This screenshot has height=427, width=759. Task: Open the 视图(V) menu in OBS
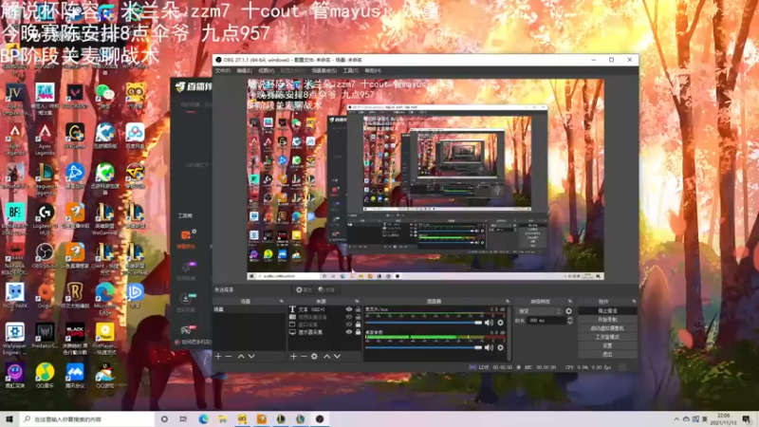tap(266, 70)
